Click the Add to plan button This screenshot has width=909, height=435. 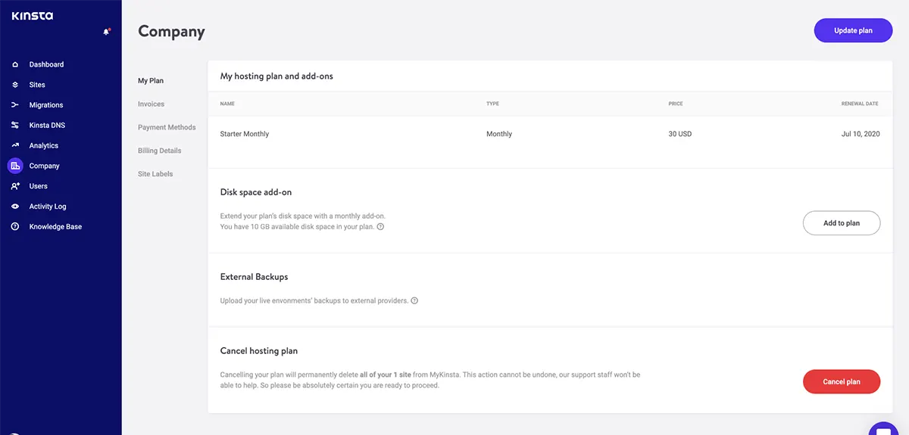point(842,223)
